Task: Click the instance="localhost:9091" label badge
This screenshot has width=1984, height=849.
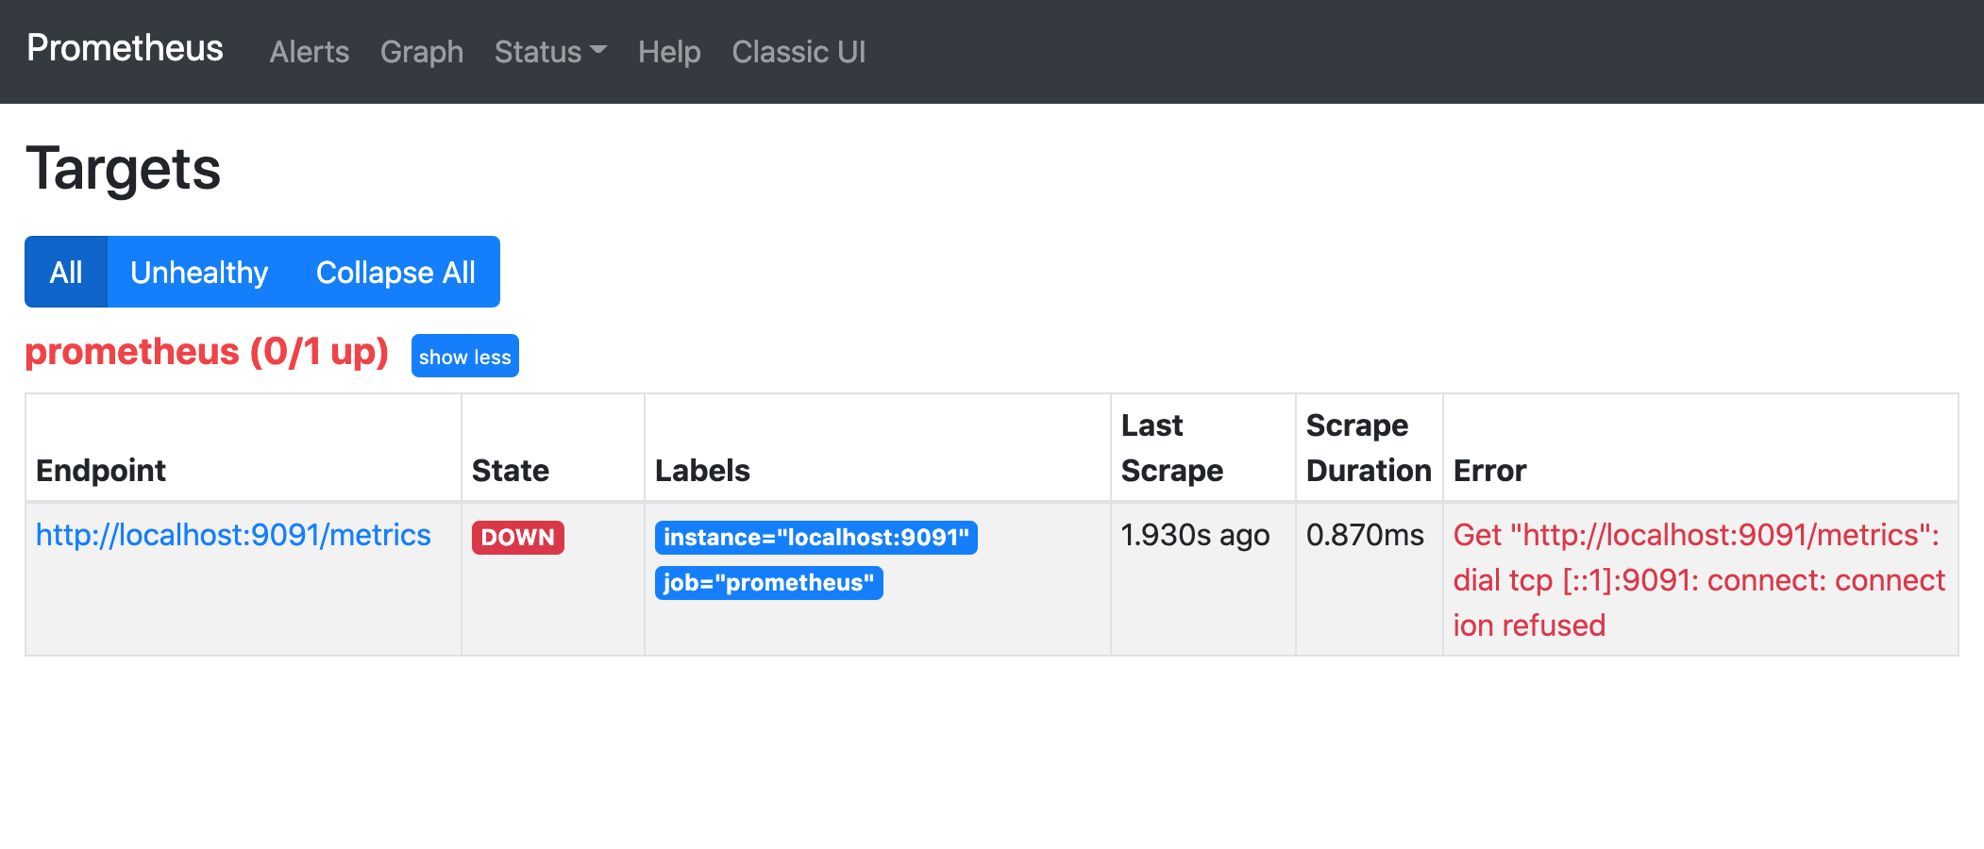Action: point(815,538)
